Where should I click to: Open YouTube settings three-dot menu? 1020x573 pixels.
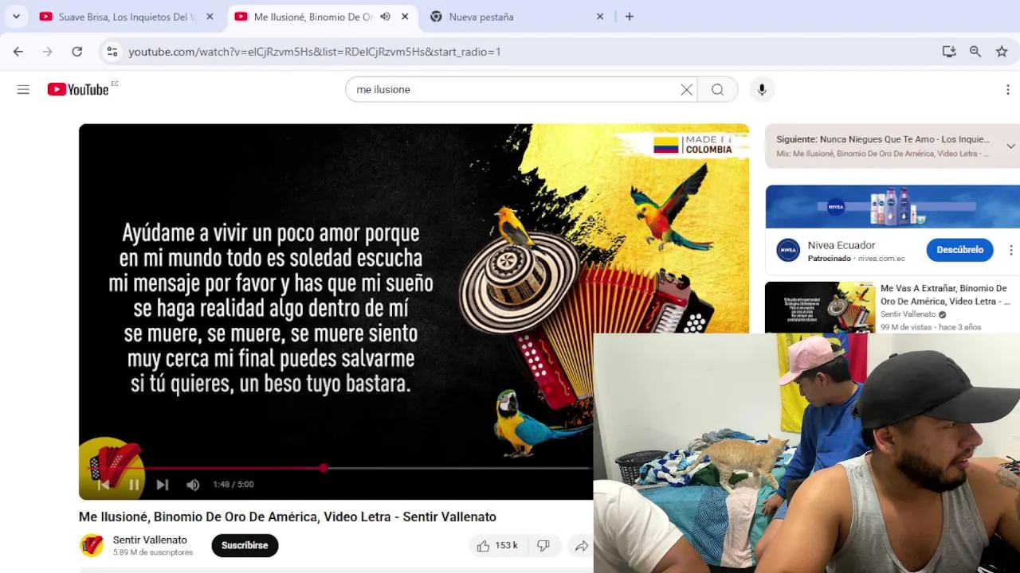pyautogui.click(x=1008, y=90)
